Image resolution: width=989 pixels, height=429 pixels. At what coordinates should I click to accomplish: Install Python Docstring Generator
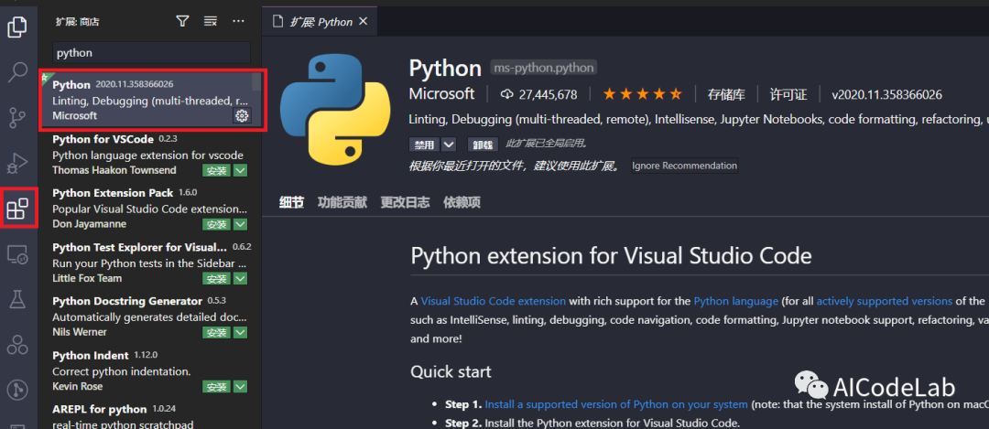(216, 333)
